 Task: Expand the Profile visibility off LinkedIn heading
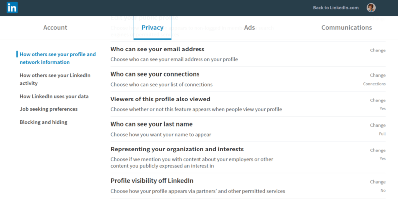click(152, 181)
